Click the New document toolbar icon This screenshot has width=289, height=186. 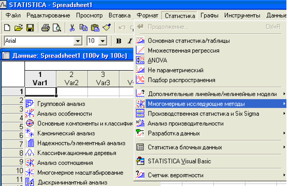(x=7, y=28)
